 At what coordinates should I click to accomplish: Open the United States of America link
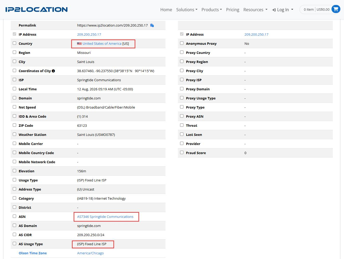(102, 43)
